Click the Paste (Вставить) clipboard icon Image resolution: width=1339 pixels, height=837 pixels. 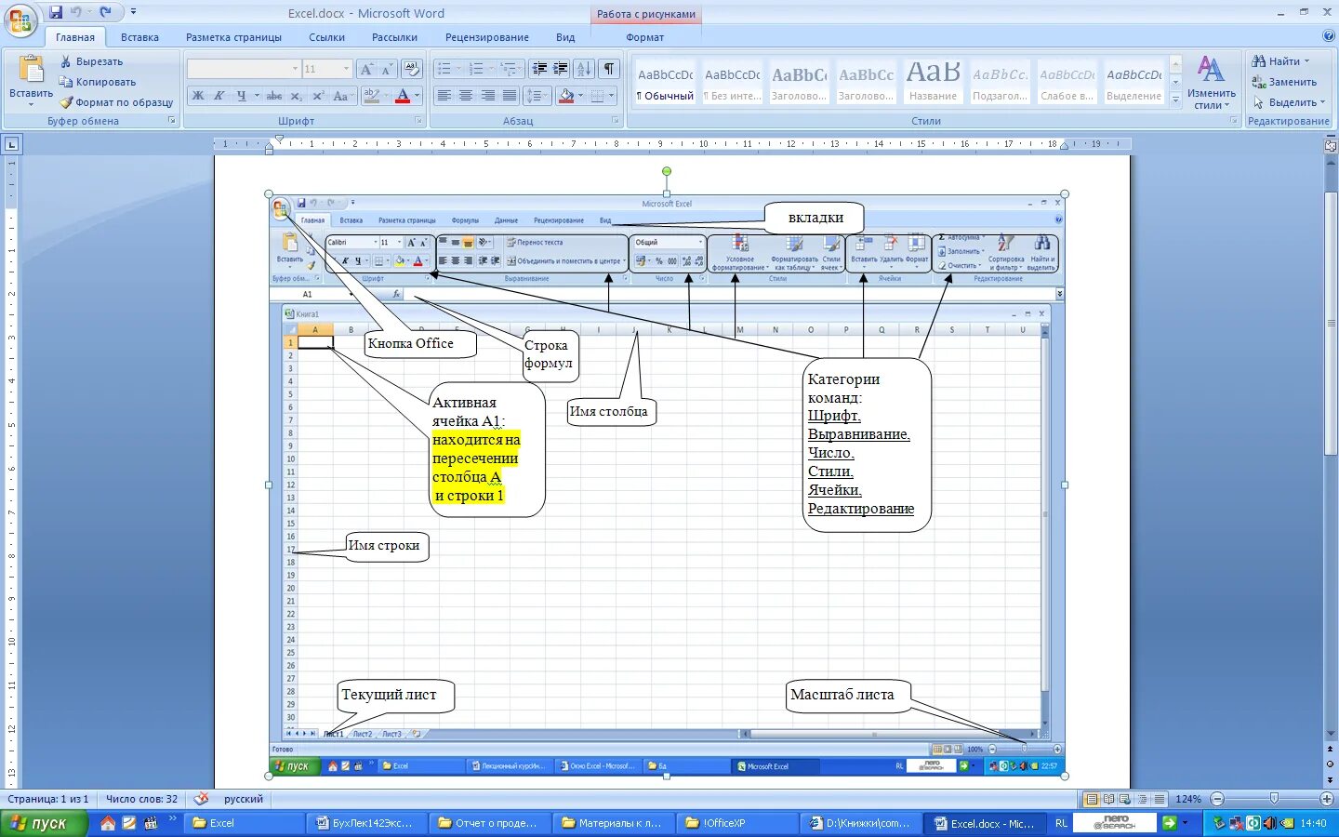31,70
